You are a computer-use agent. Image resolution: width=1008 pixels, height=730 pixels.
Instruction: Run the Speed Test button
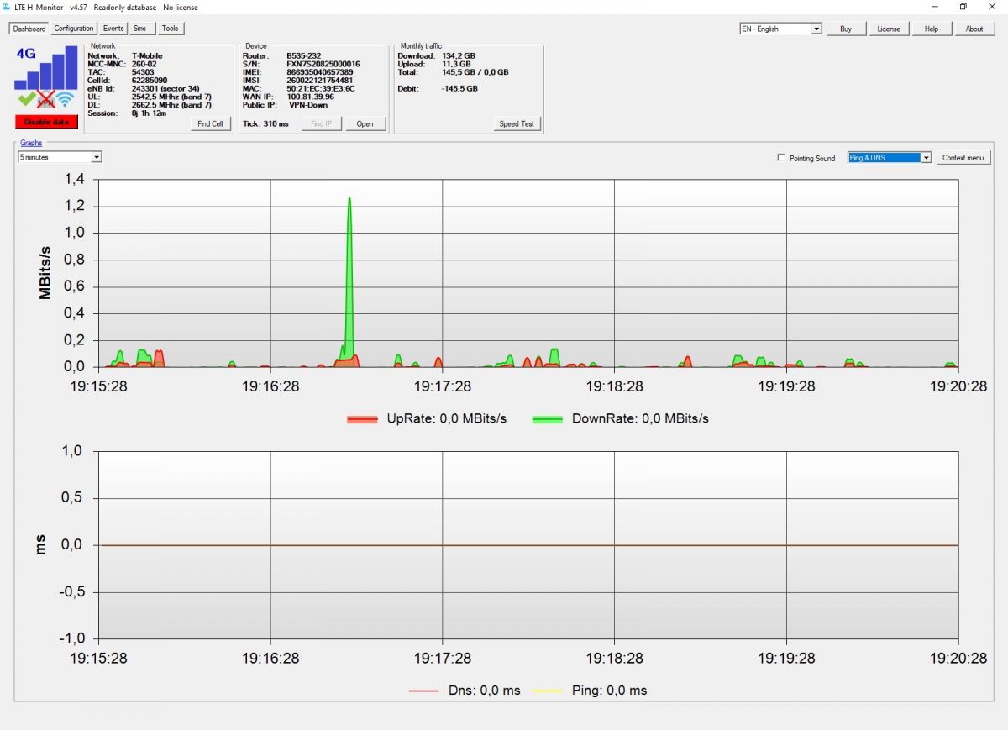517,123
